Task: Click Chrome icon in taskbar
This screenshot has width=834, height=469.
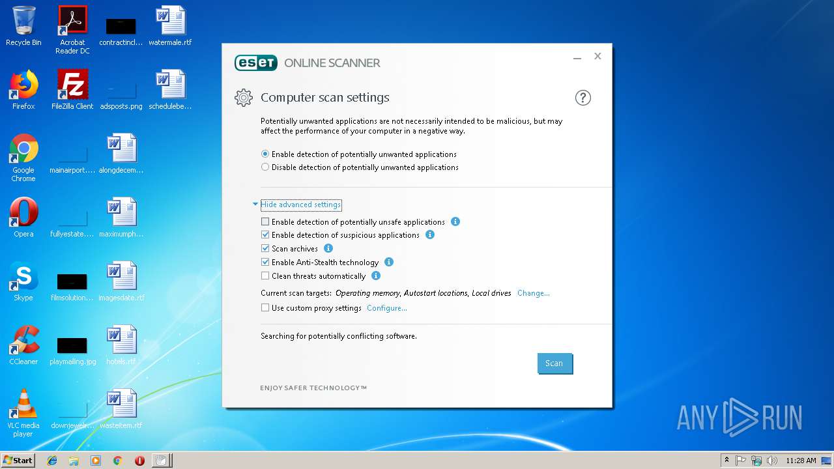Action: 117,461
